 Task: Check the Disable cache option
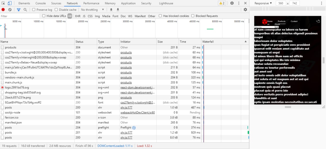point(56,10)
